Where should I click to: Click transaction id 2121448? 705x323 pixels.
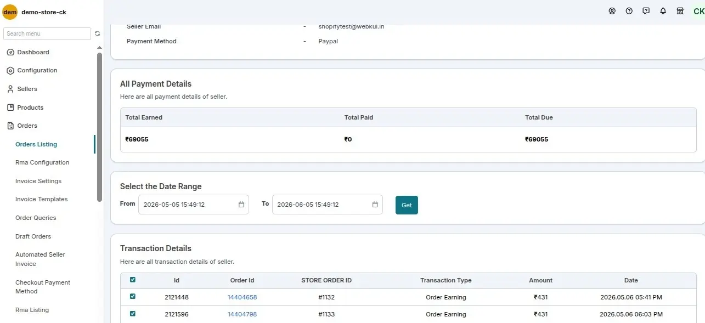177,297
